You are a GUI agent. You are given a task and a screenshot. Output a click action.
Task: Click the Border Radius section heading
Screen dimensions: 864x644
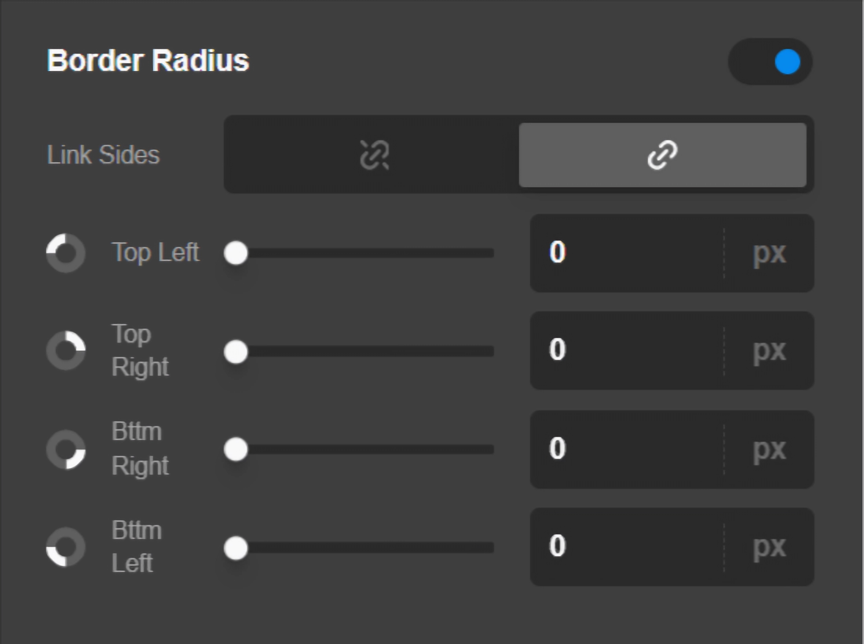148,61
